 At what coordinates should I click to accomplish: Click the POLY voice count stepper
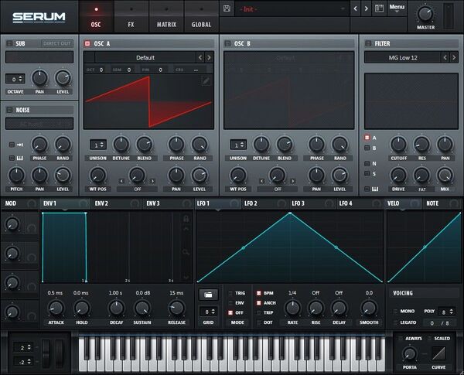[446, 312]
